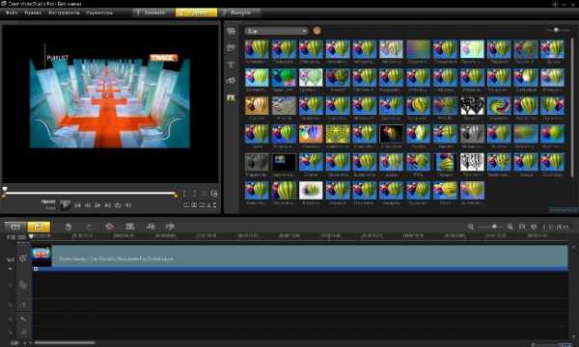579x347 pixels.
Task: Switch to Storyboard view button
Action: (x=15, y=227)
